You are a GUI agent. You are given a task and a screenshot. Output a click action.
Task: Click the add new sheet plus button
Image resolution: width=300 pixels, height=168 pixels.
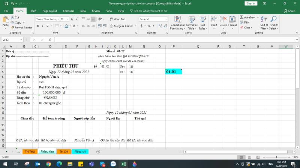tap(98, 152)
